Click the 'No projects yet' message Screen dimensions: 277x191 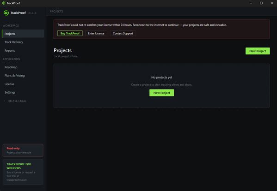[x=162, y=78]
